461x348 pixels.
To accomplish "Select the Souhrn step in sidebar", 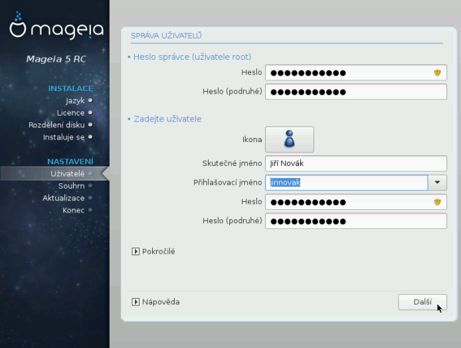I will coord(71,186).
